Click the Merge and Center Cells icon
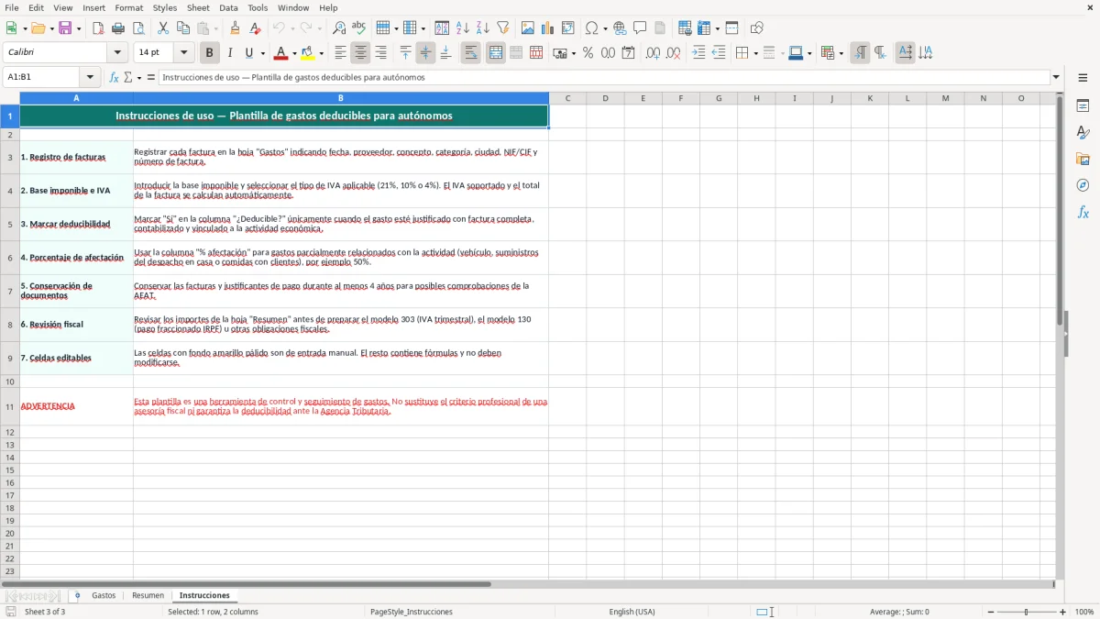1100x619 pixels. (496, 53)
